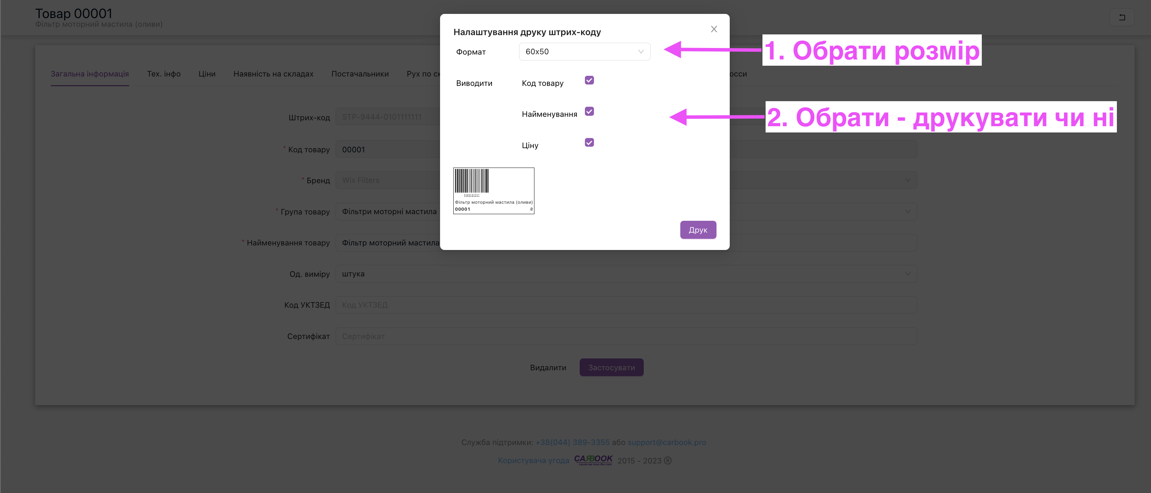Viewport: 1151px width, 493px height.
Task: Click the CarBook logo in footer
Action: (593, 460)
